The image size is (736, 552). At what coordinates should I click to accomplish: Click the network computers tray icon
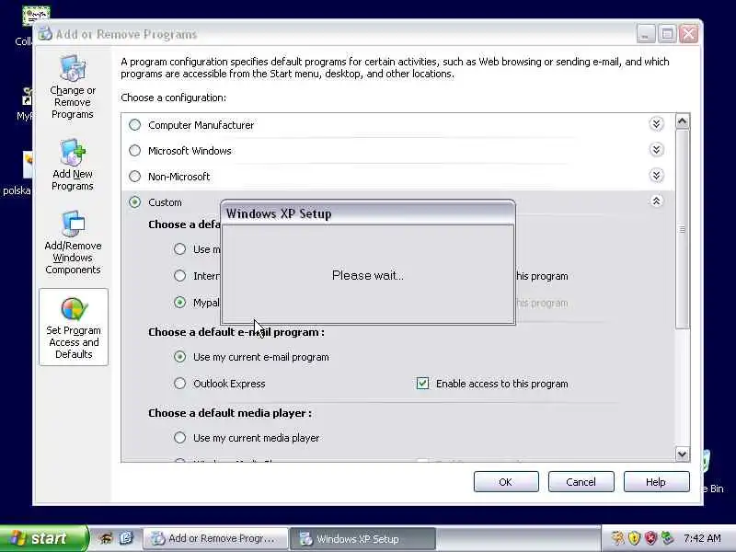(x=667, y=538)
